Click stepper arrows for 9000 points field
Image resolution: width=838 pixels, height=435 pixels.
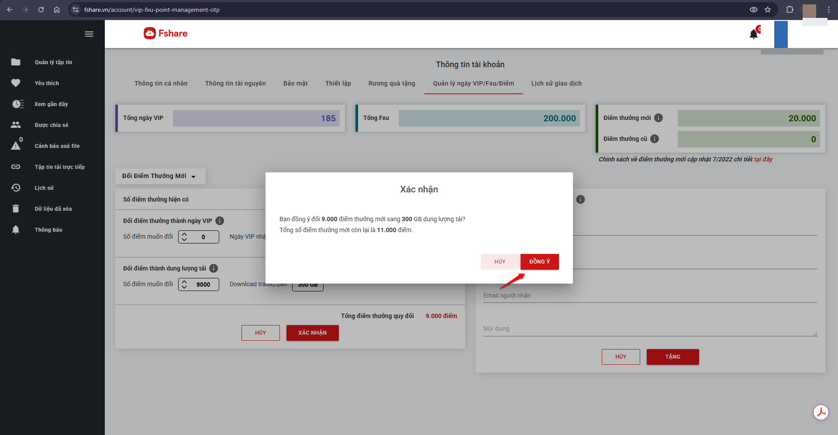pos(184,284)
